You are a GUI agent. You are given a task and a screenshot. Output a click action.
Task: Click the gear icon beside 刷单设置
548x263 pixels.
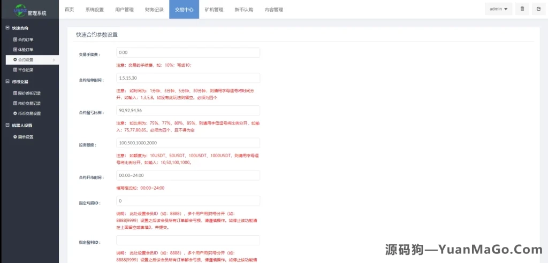pyautogui.click(x=15, y=137)
